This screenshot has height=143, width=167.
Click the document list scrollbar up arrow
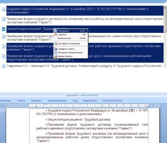pos(165,7)
